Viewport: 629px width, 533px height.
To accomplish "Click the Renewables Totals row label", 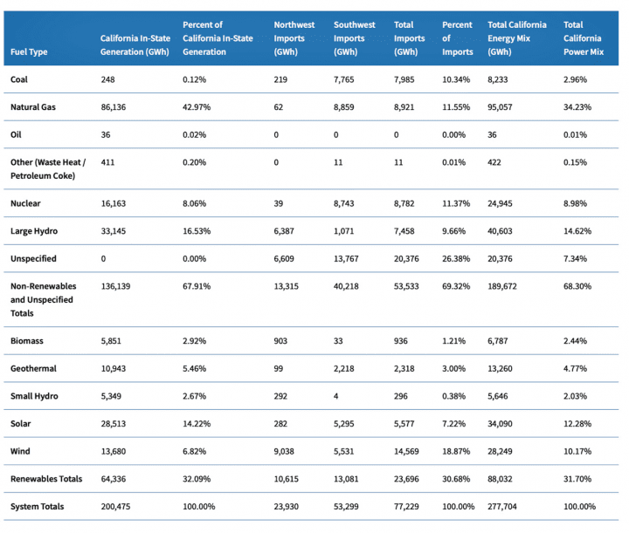I will tap(45, 479).
